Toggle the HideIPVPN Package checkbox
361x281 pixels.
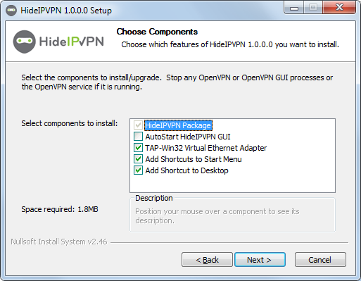(138, 125)
